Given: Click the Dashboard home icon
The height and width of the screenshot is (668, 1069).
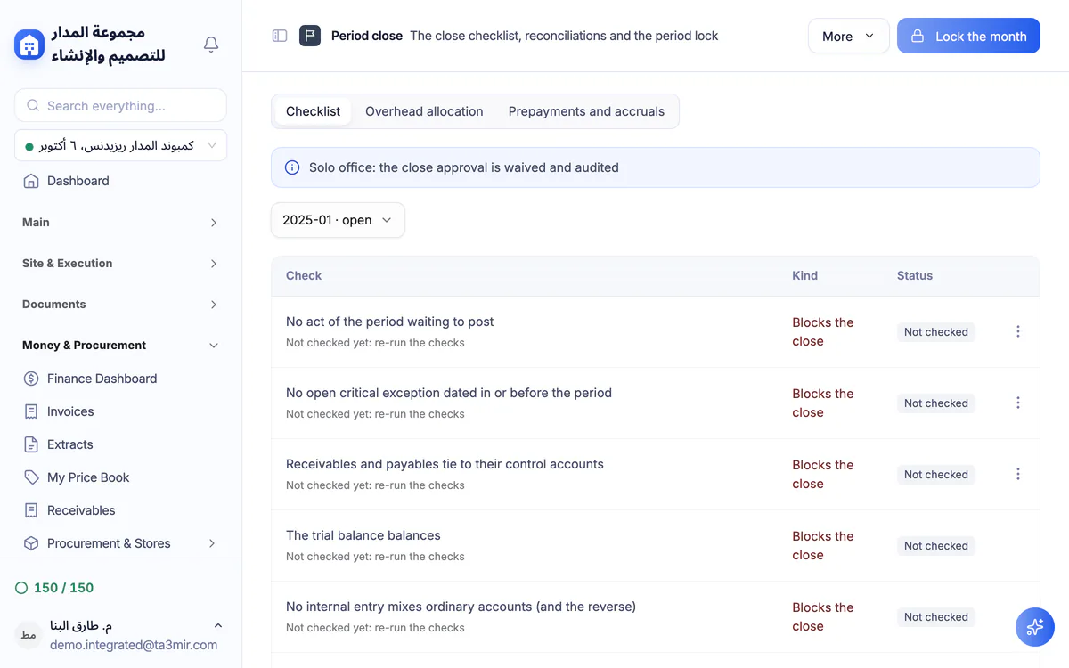Looking at the screenshot, I should (31, 181).
